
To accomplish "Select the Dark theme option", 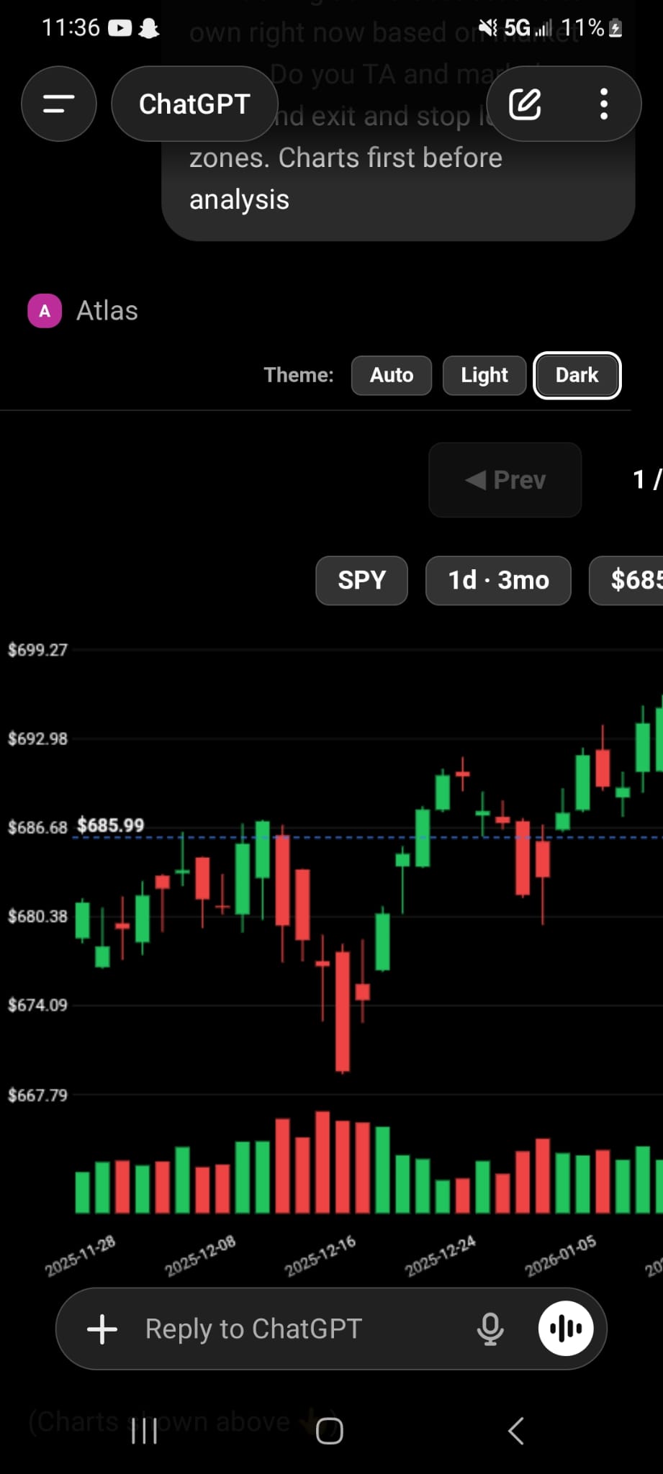I will (x=577, y=375).
